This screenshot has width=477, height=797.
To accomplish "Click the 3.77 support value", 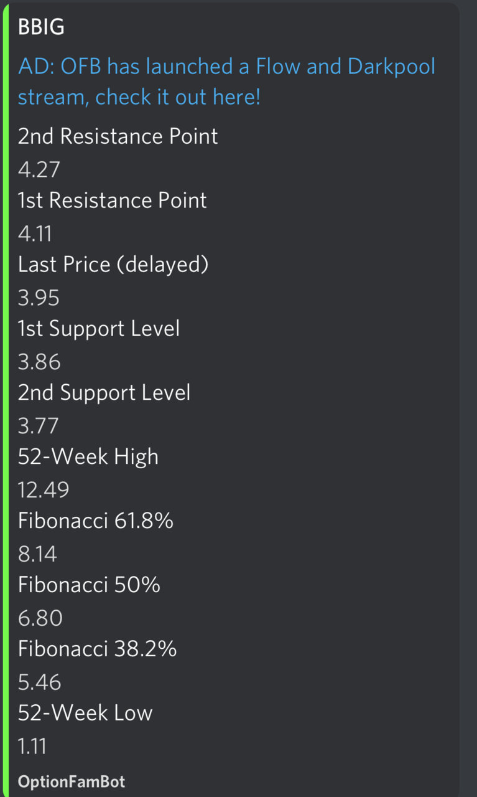I will (38, 425).
